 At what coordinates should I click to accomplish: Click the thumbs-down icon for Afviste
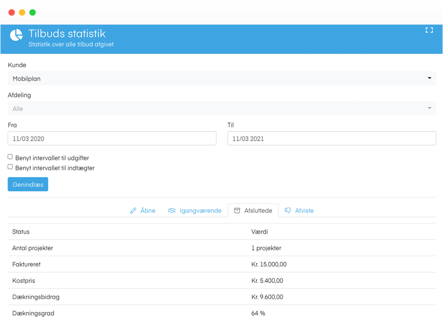288,210
